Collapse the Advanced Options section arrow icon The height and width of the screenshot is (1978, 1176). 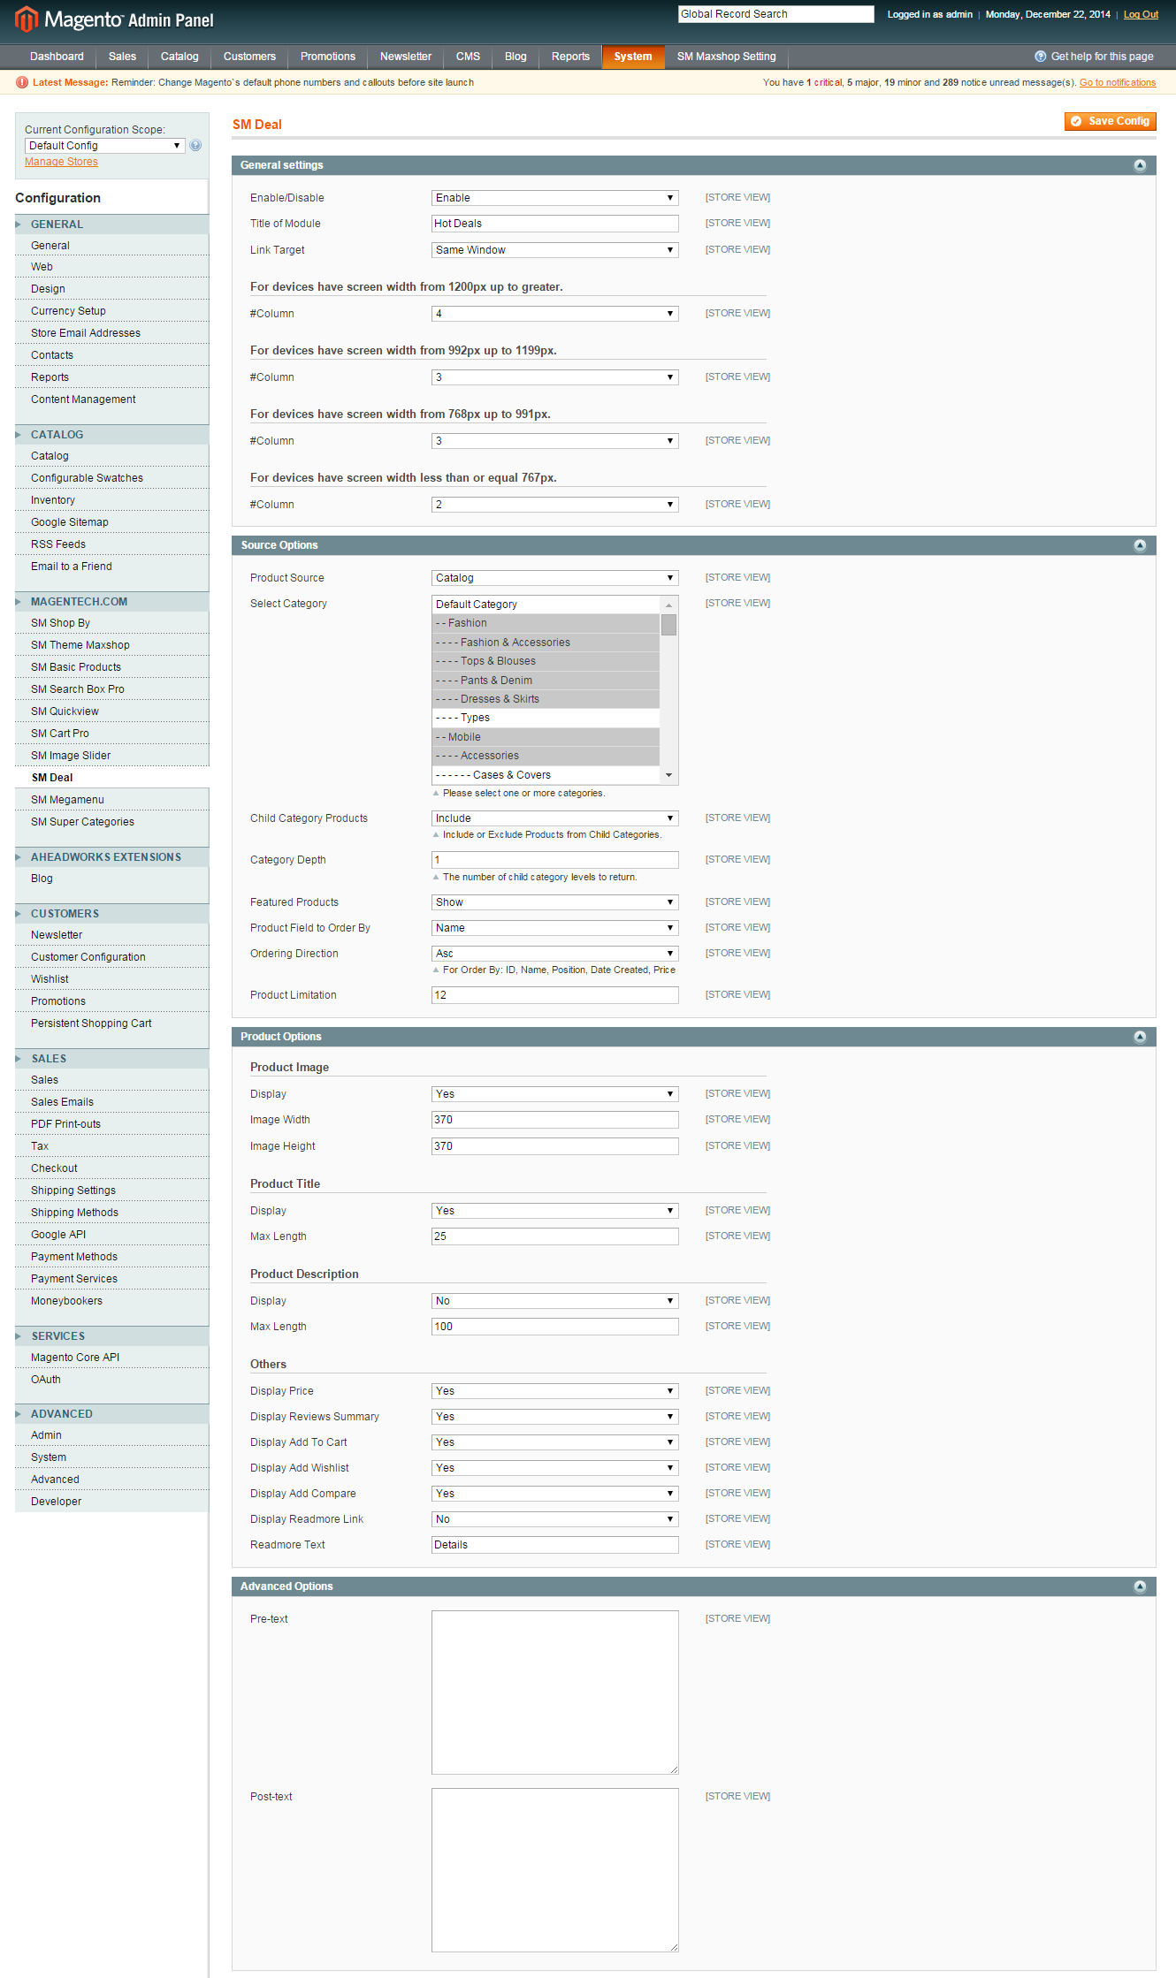pos(1140,1586)
